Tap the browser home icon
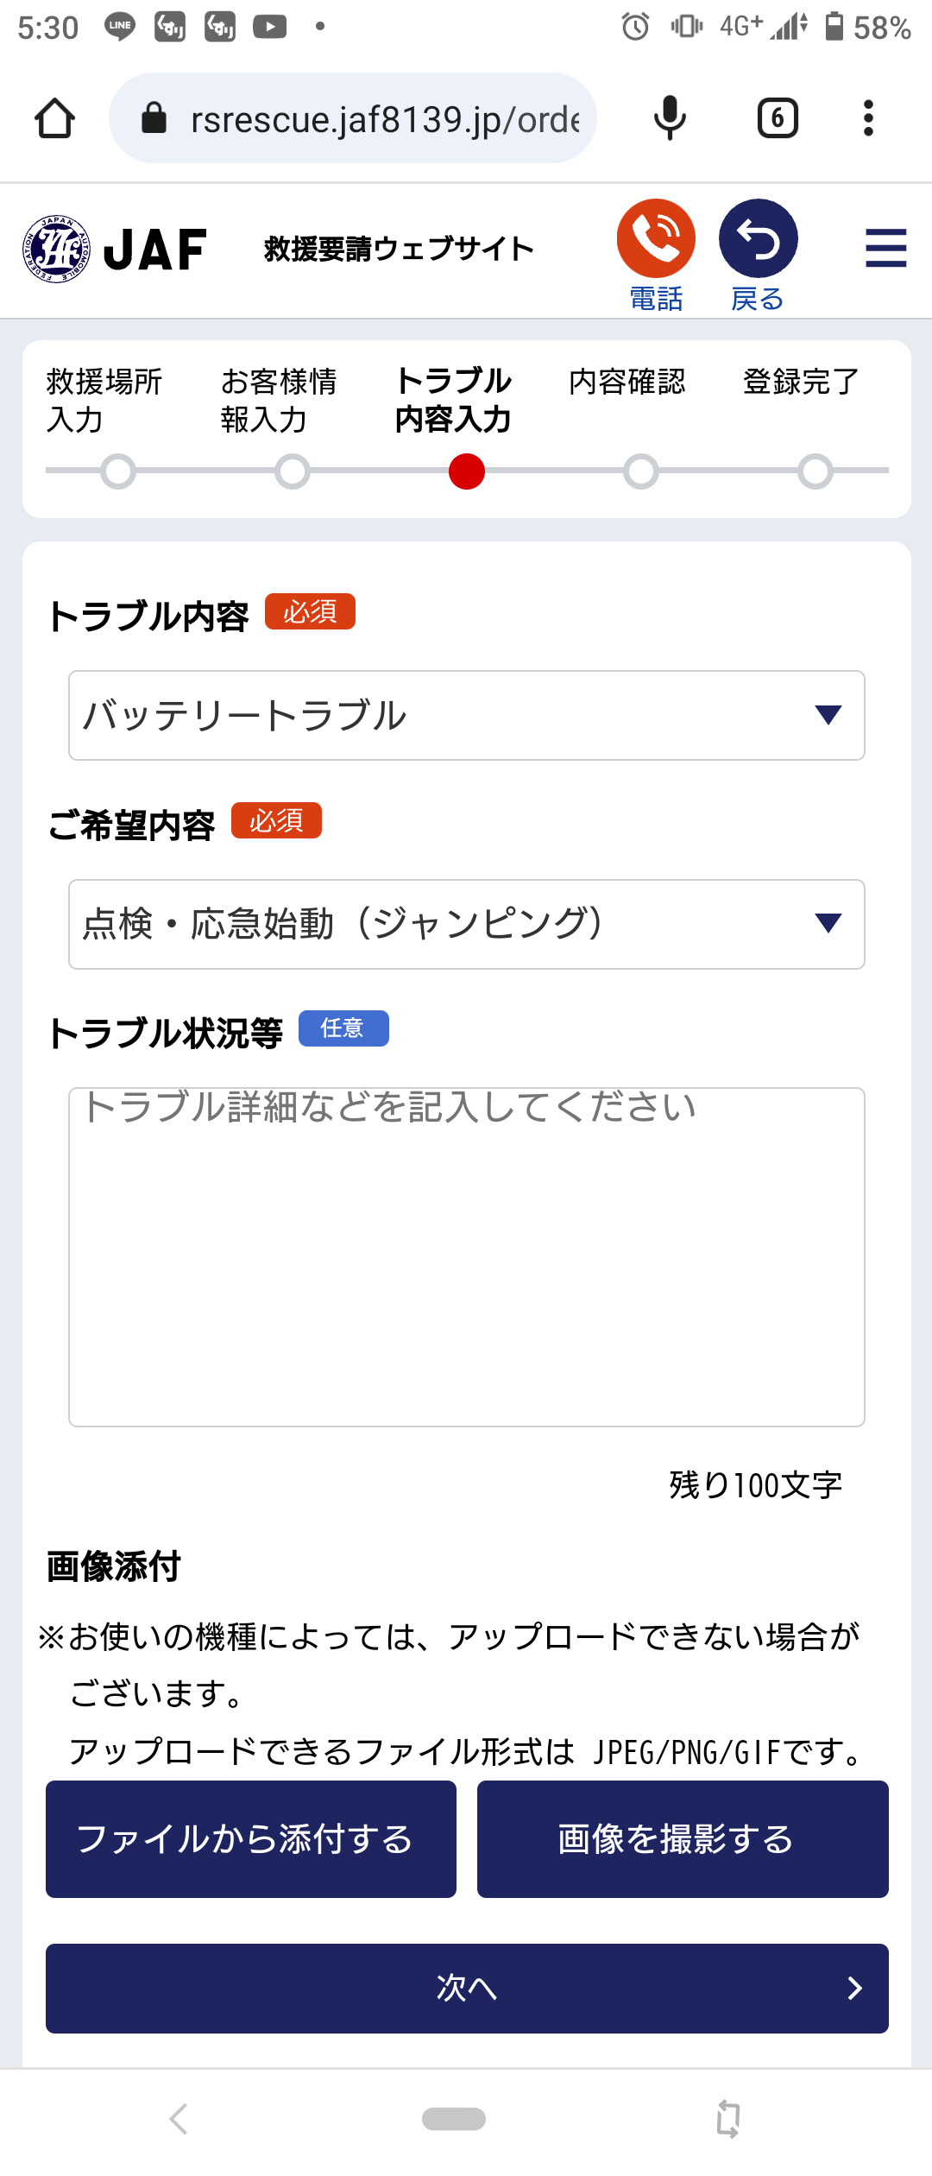 54,118
